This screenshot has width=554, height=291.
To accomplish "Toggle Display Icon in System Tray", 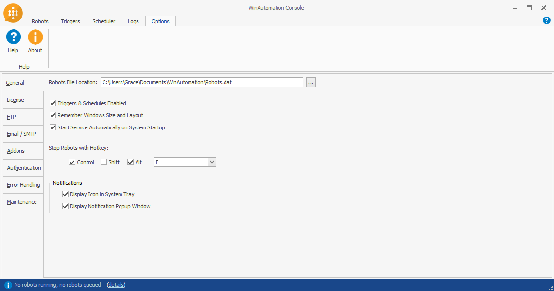I will (66, 194).
